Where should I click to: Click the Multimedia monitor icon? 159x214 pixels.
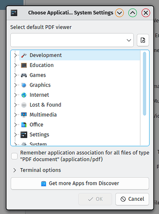tap(24, 115)
